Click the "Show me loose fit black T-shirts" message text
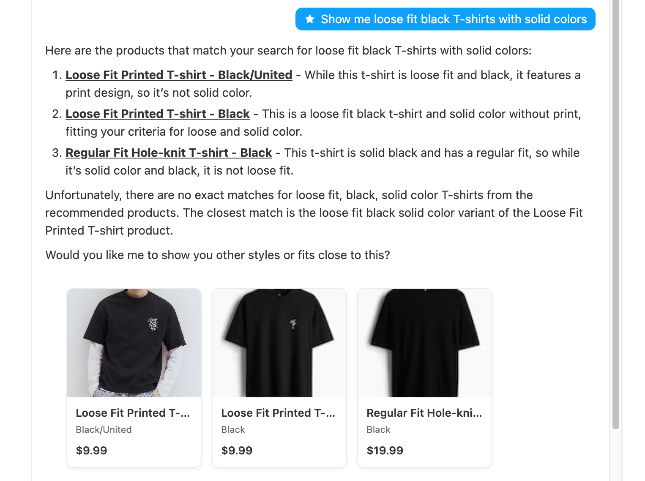The width and height of the screenshot is (645, 481). [454, 19]
